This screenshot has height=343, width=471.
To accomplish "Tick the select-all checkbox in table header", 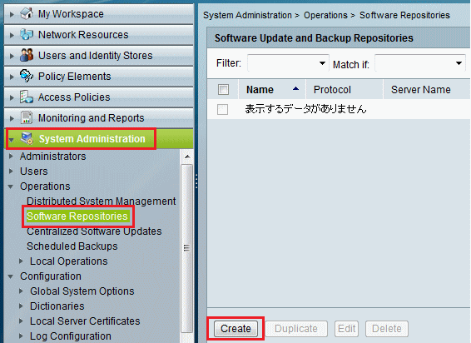I will (223, 89).
